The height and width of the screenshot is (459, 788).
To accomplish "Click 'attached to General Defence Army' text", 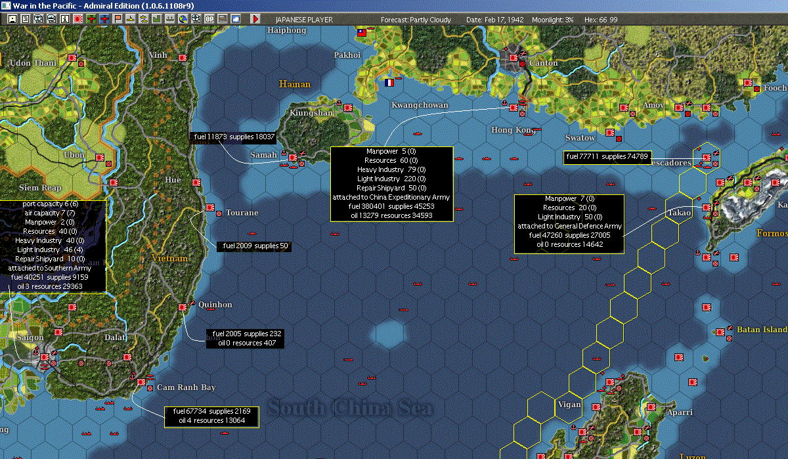I will point(569,227).
